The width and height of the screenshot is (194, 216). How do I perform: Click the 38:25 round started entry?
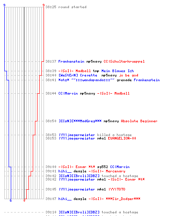coord(66,7)
